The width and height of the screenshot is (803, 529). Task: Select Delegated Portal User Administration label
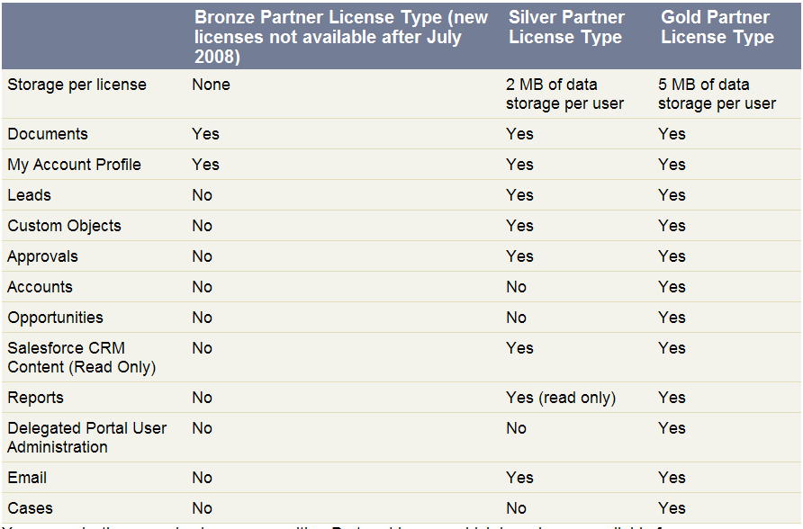(87, 437)
